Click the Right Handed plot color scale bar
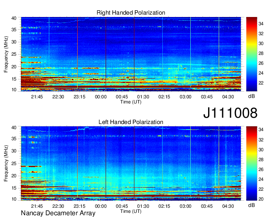 click(251, 54)
